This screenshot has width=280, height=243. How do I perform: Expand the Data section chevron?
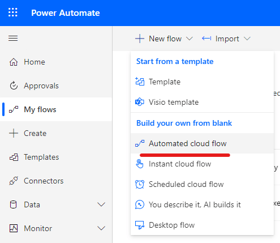point(101,204)
